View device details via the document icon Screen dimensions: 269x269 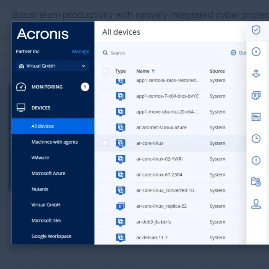(x=256, y=117)
